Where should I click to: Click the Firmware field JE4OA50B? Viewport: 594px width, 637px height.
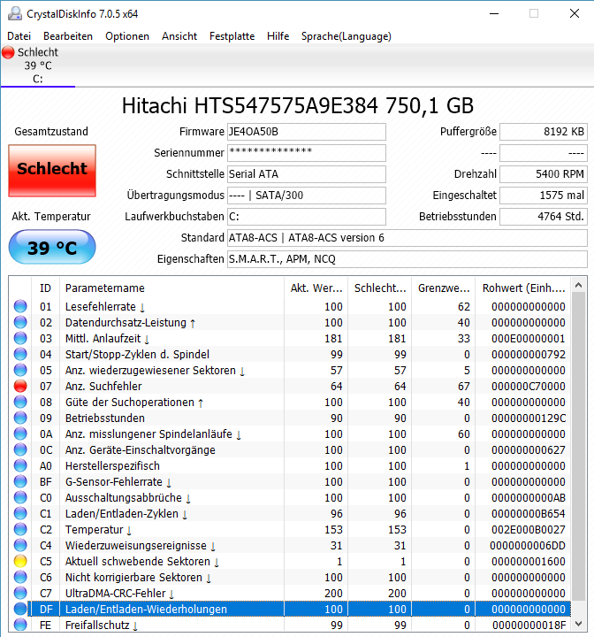(307, 132)
